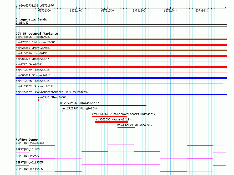
Task: Click the blue dgv2293n106 variant bar
Action: (103, 105)
